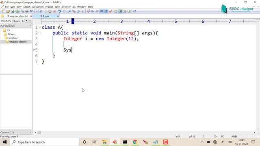
Task: Select the Directory sidebar tab
Action: 6,21
